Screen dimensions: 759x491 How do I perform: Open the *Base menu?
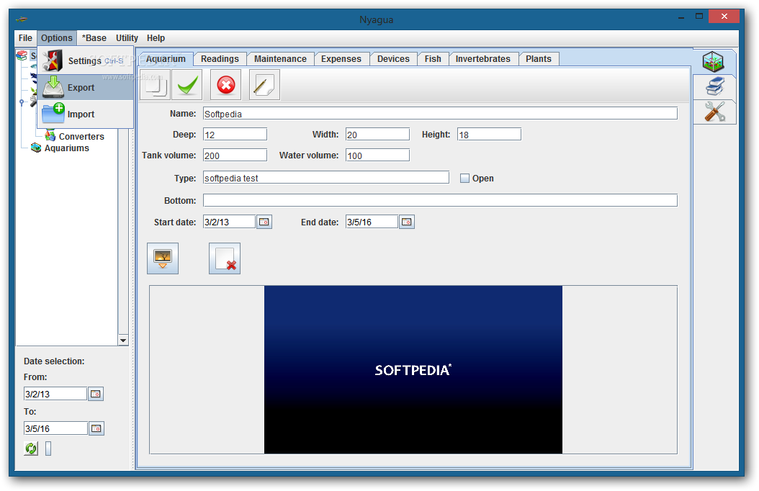pos(94,37)
